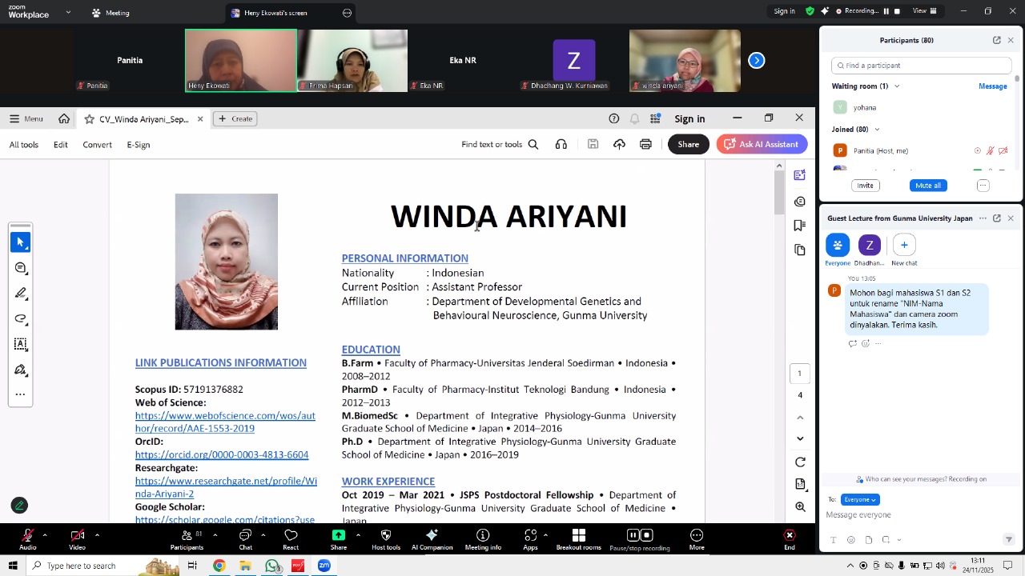Viewport: 1025px width, 576px height.
Task: Click the green Share screen icon
Action: pos(339,535)
